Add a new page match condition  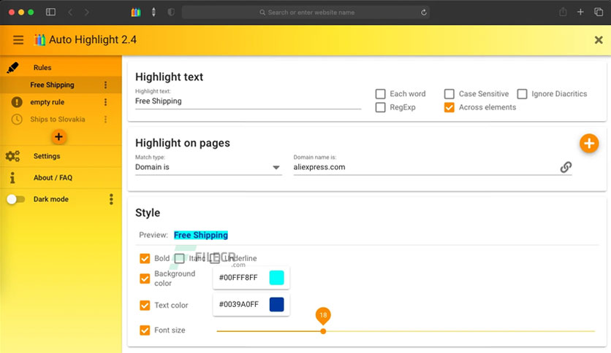tap(589, 144)
